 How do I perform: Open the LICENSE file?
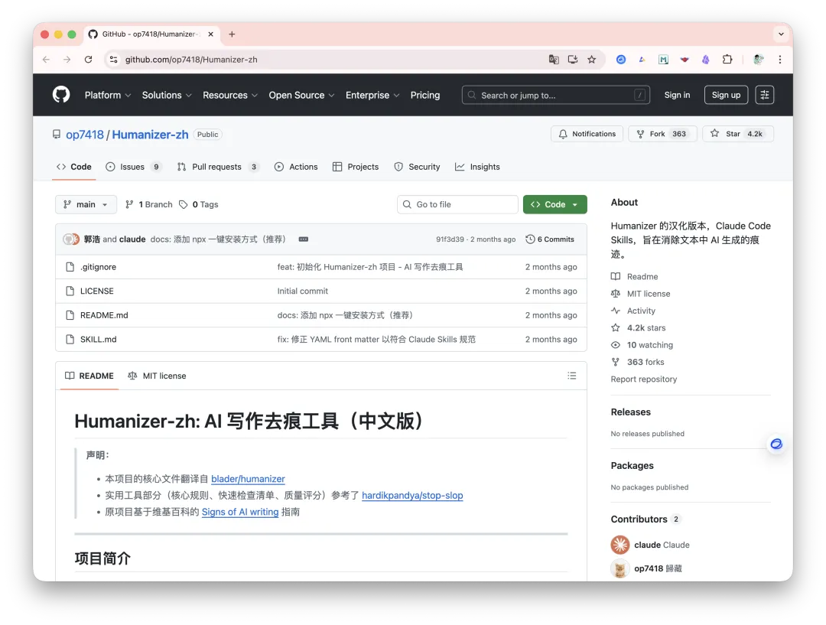click(97, 291)
